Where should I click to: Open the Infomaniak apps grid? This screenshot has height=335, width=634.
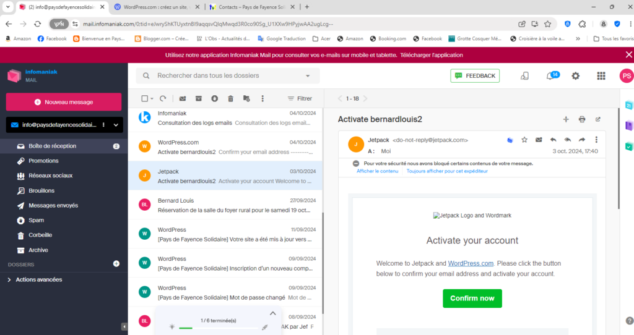[601, 76]
